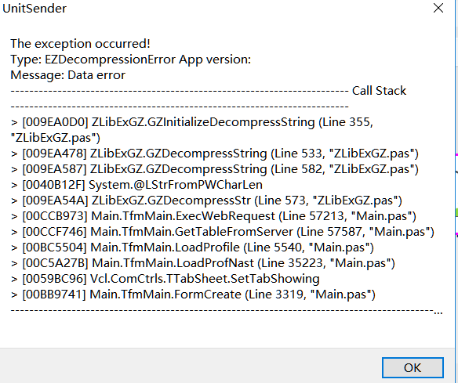Image resolution: width=458 pixels, height=383 pixels.
Task: Click the [009EA478] GZDecompressString Line 533 entry
Action: coord(215,154)
